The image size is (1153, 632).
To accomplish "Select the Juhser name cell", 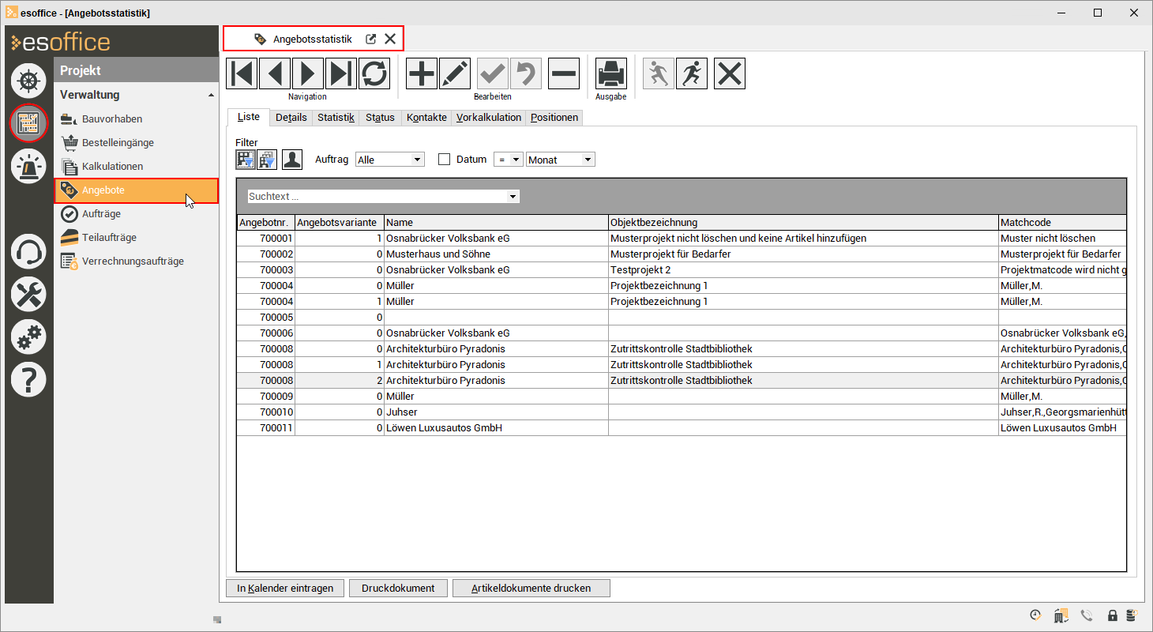I will click(x=496, y=412).
